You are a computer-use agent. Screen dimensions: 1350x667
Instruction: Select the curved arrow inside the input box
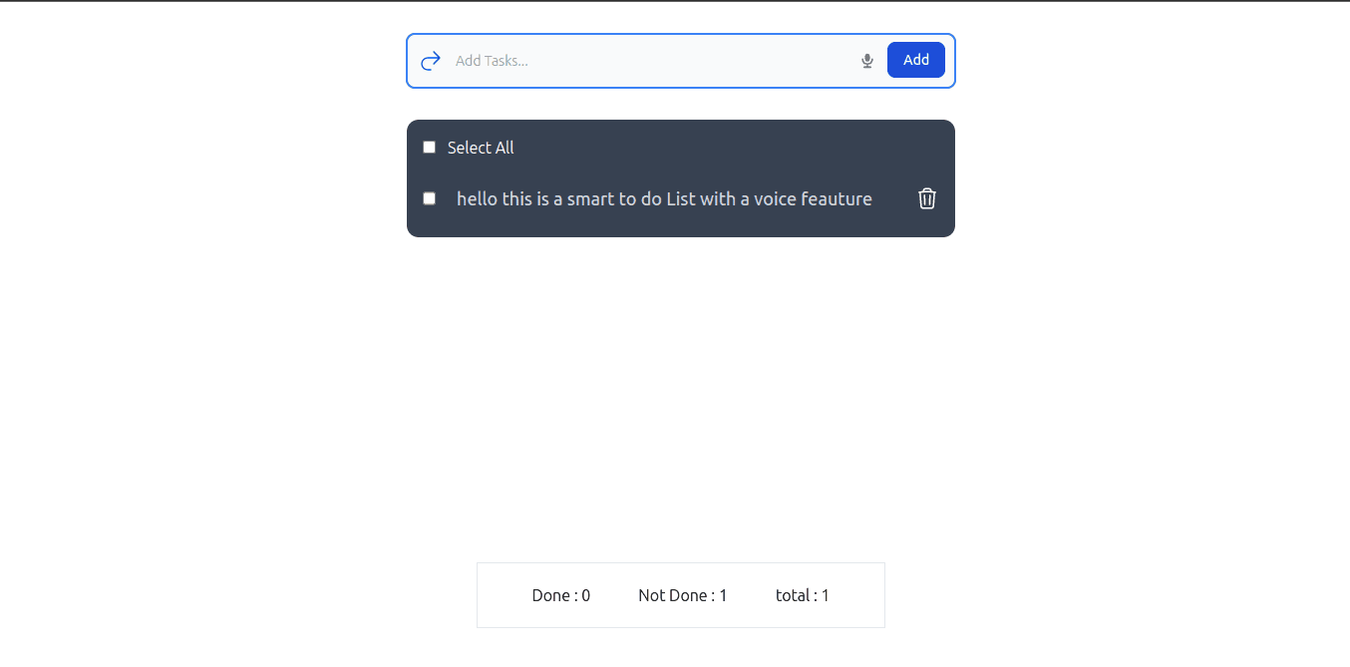[430, 60]
